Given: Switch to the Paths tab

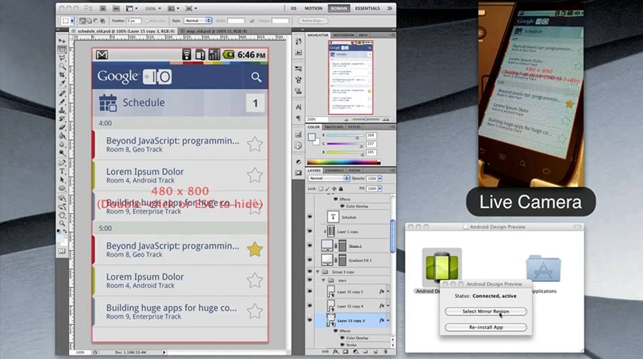Looking at the screenshot, I should click(354, 170).
